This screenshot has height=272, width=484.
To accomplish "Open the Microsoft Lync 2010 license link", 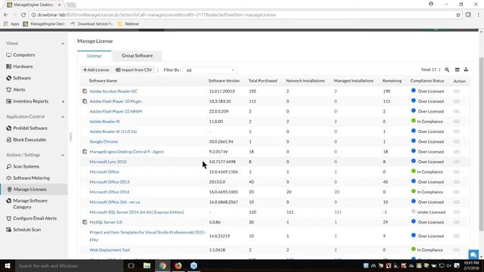I will tap(108, 162).
